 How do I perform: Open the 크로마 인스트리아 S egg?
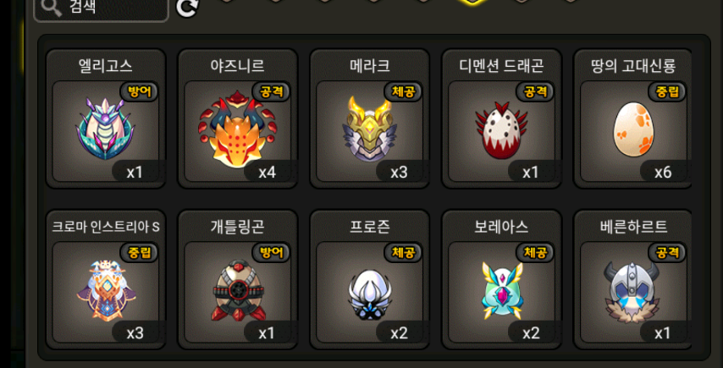tap(106, 290)
